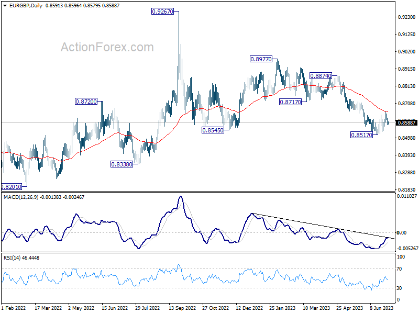419x314 pixels.
Task: Select the MACD descending trendline
Action: tap(323, 226)
